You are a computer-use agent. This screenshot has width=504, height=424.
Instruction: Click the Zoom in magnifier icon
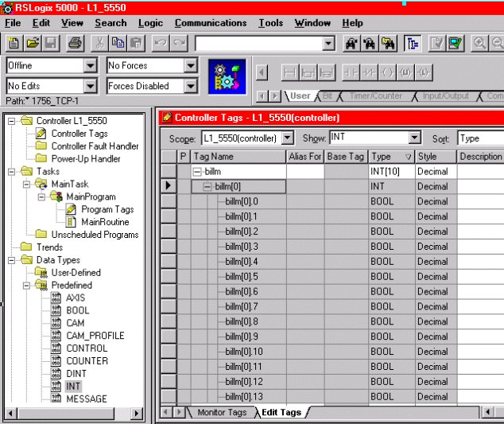coord(479,43)
